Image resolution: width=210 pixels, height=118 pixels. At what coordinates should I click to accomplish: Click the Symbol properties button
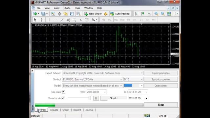pyautogui.click(x=161, y=79)
